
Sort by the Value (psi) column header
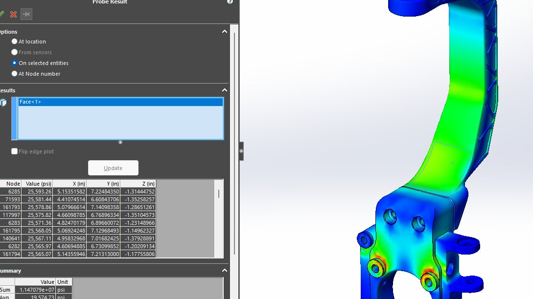pyautogui.click(x=37, y=184)
